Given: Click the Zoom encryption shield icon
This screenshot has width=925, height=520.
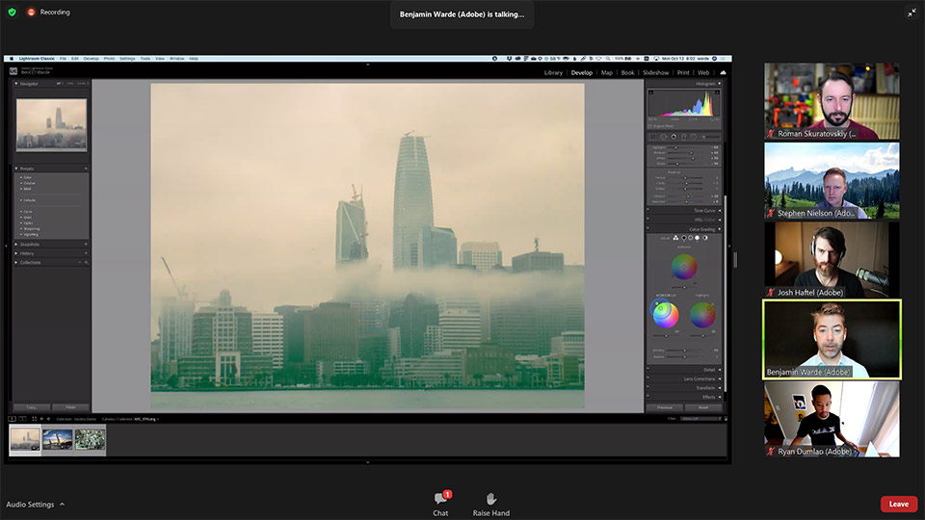Looking at the screenshot, I should [12, 12].
